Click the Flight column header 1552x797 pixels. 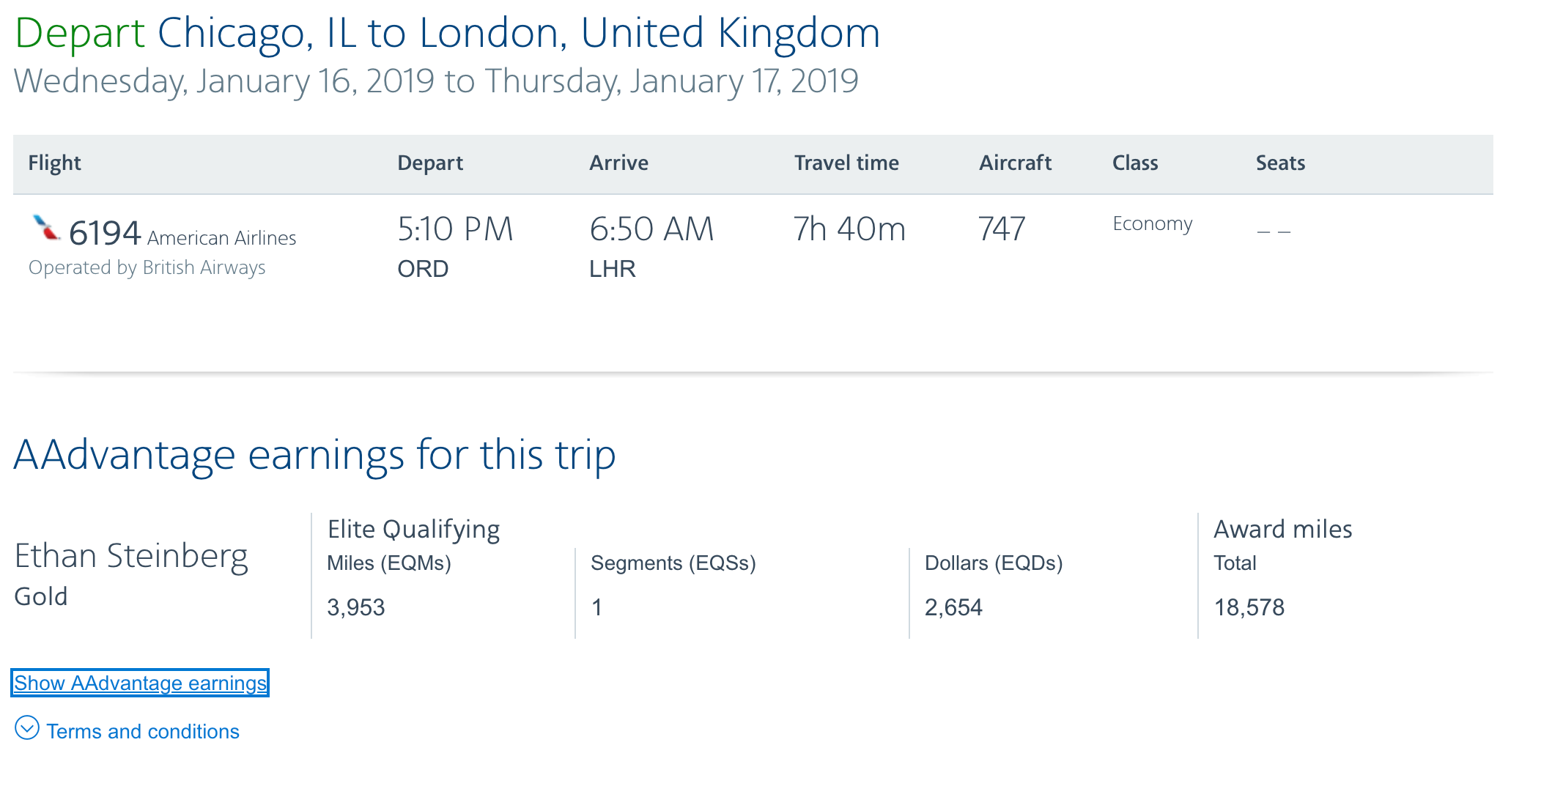54,163
